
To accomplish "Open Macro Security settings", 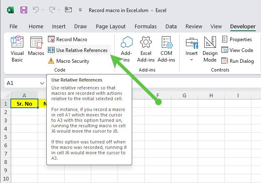I will click(x=68, y=61).
